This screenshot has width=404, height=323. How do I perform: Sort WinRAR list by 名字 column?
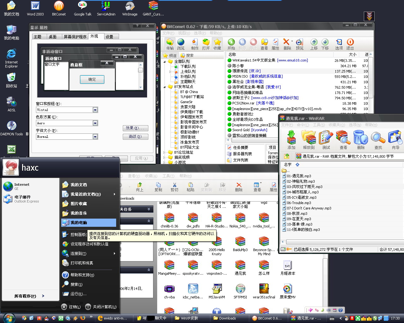[288, 164]
